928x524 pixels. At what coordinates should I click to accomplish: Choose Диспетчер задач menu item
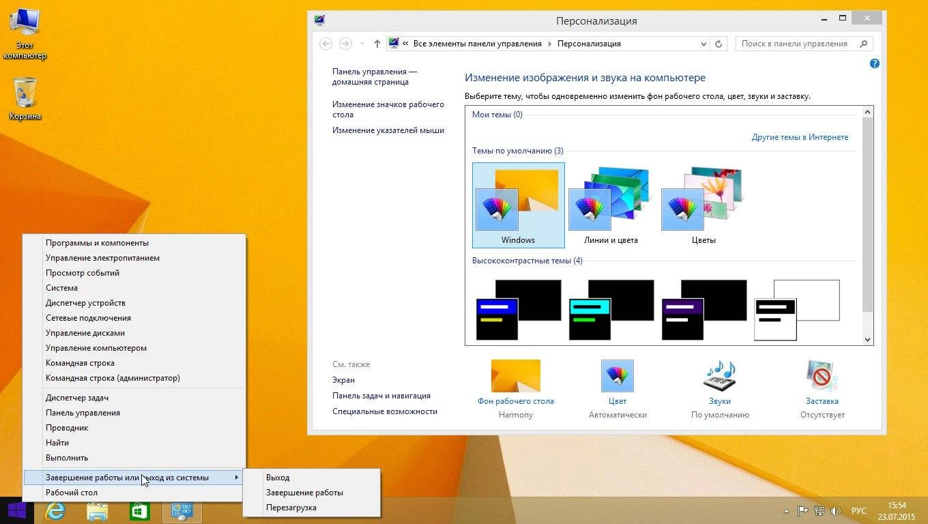134,398
